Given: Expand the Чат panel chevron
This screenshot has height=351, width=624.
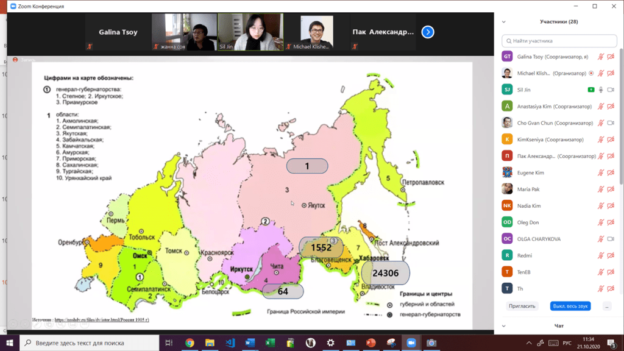Looking at the screenshot, I should [503, 326].
